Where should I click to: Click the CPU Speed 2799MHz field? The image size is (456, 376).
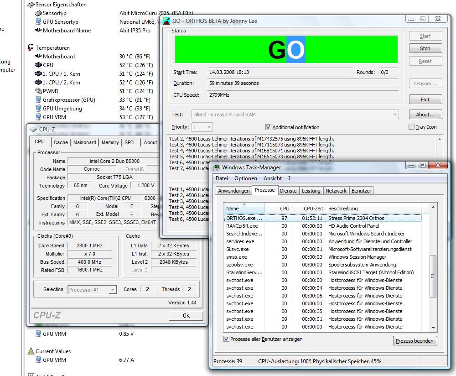[x=302, y=95]
